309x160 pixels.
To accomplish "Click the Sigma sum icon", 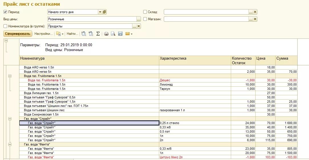I will click(x=98, y=34).
